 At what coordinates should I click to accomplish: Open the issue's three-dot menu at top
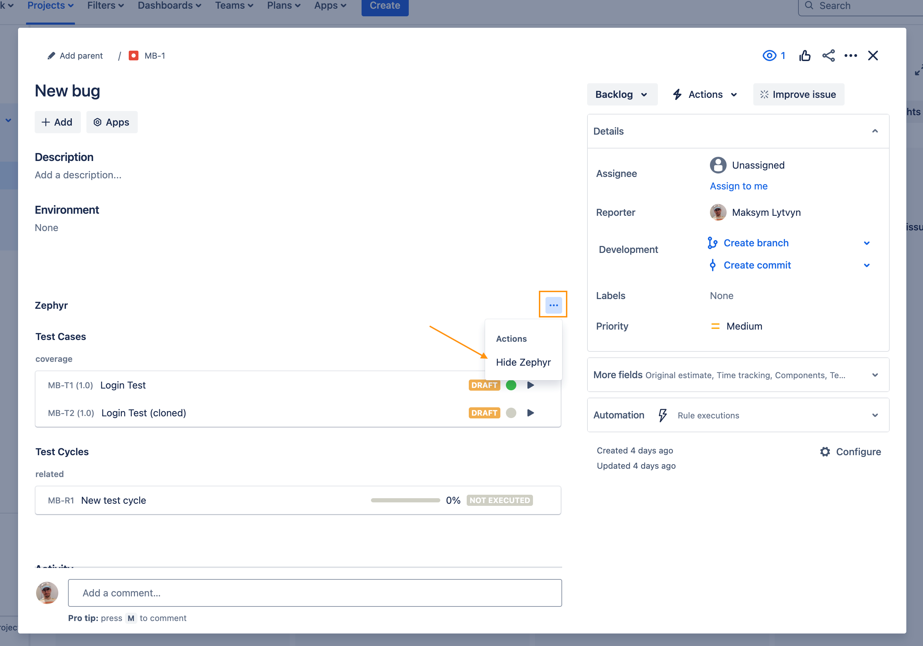(x=850, y=56)
